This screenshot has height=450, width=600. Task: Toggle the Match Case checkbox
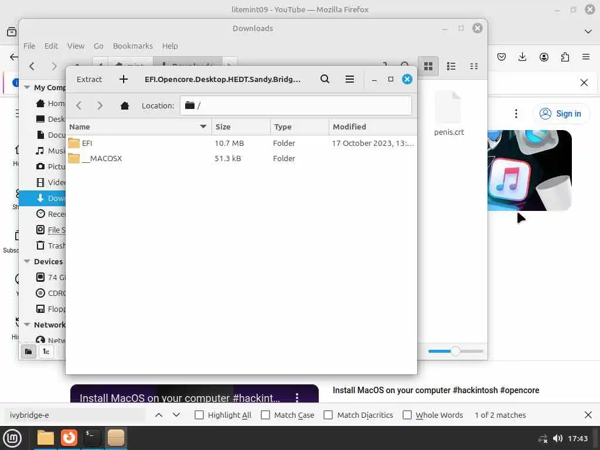click(x=265, y=415)
